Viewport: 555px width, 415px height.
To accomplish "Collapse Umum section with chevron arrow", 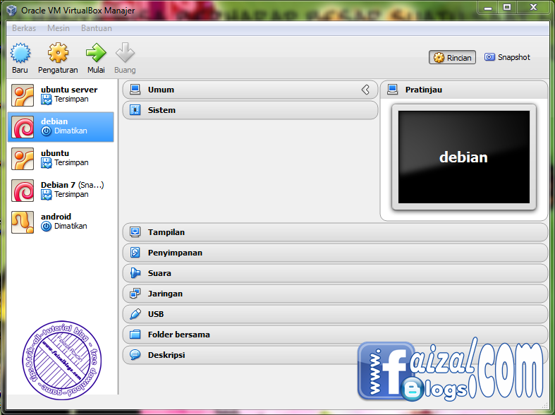I will (x=365, y=90).
